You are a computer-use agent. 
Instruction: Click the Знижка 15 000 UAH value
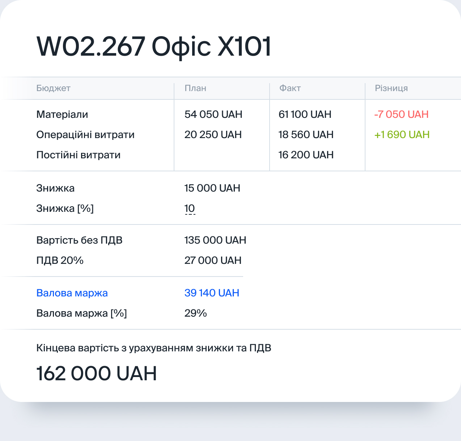212,188
